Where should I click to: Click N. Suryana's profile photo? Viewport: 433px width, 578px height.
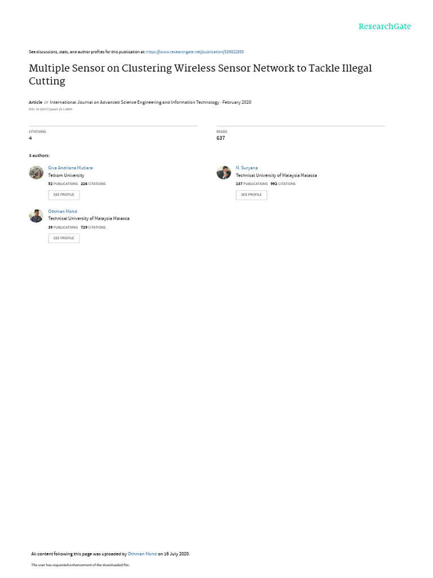(x=223, y=173)
